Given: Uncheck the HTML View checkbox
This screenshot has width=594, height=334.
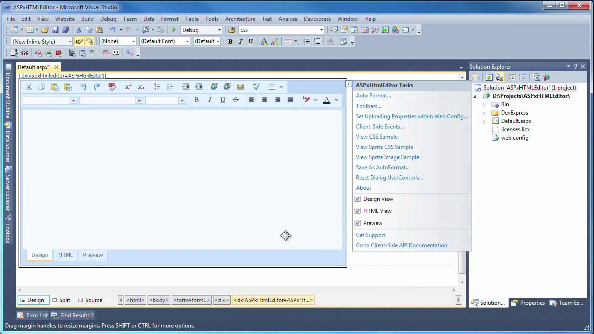Looking at the screenshot, I should pos(358,211).
